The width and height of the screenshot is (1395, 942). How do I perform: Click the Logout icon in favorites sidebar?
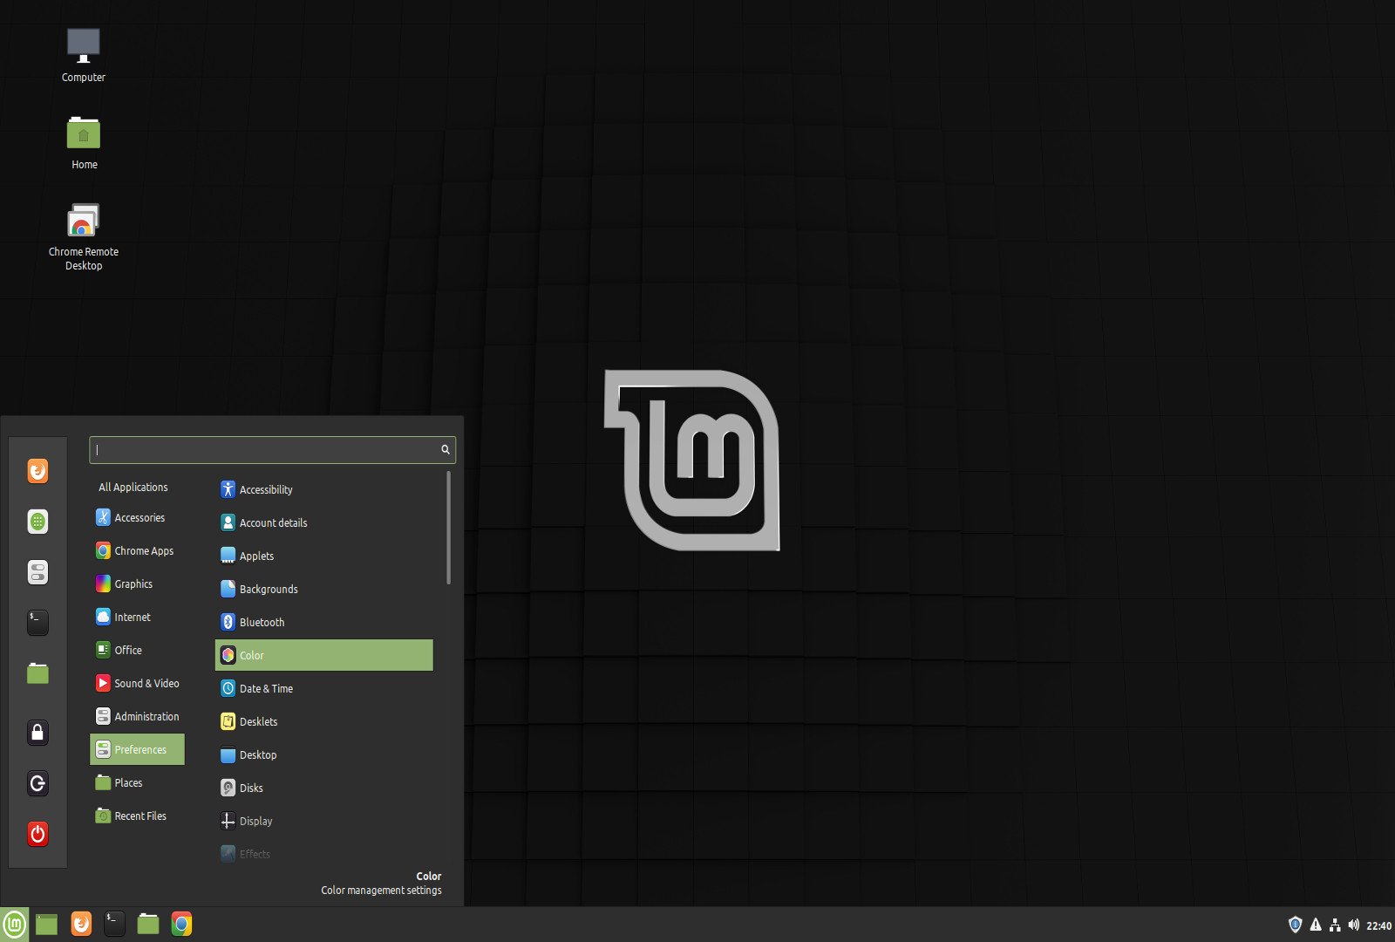37,783
